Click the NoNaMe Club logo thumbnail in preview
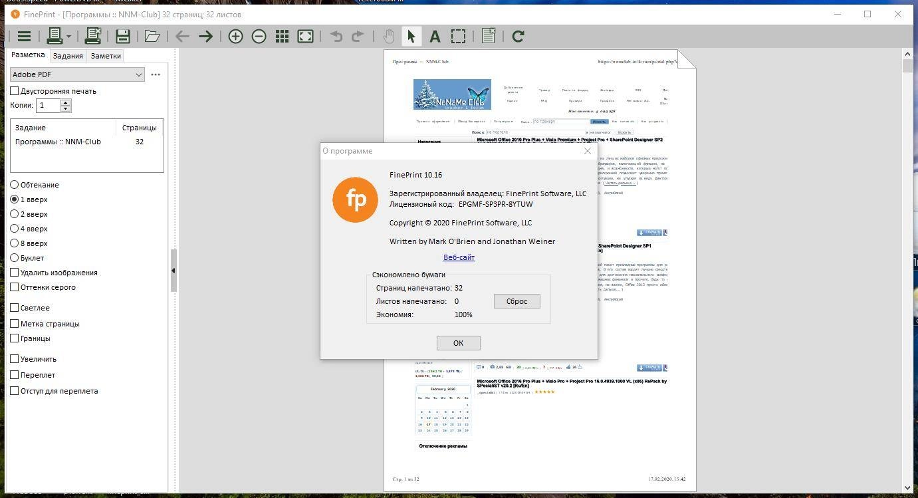This screenshot has width=918, height=498. click(x=452, y=94)
